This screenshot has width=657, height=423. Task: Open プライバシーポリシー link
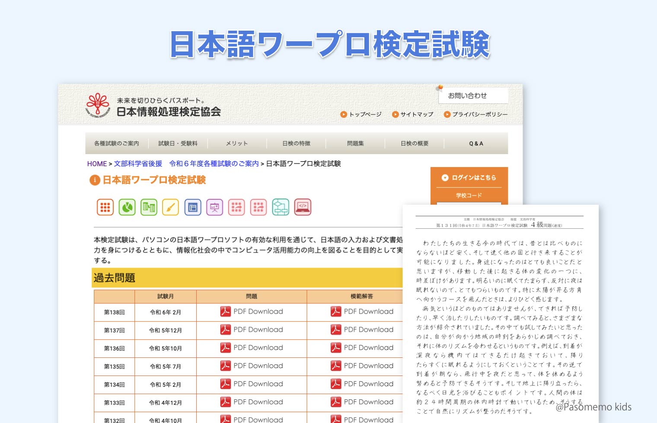point(480,114)
